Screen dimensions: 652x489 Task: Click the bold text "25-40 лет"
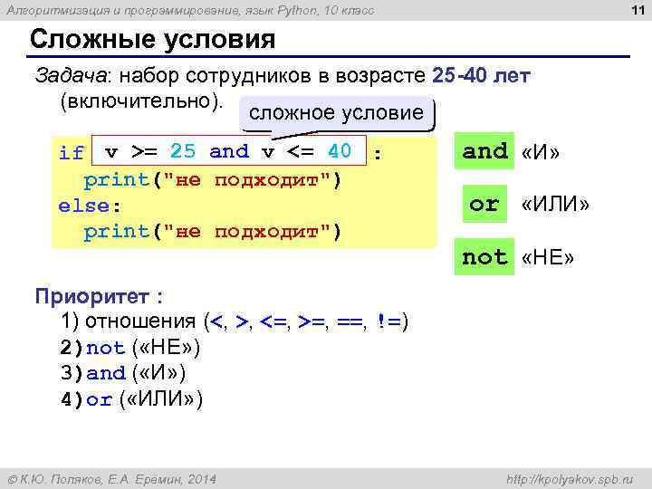(481, 76)
